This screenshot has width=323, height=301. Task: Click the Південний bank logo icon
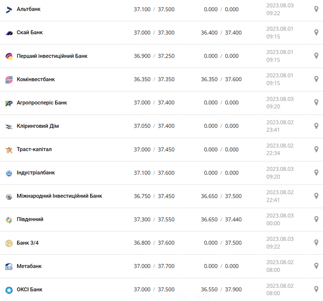(9, 220)
